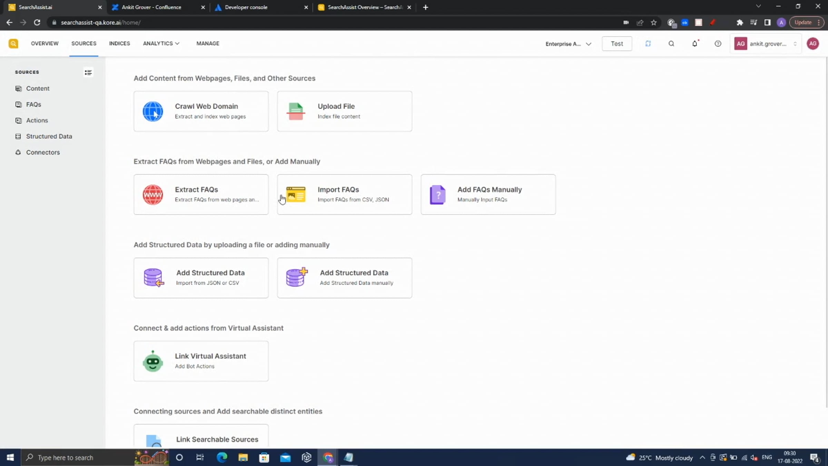Open the browser Extensions puzzle icon

pyautogui.click(x=739, y=22)
